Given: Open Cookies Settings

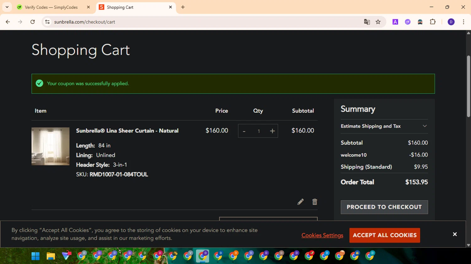Looking at the screenshot, I should 322,235.
